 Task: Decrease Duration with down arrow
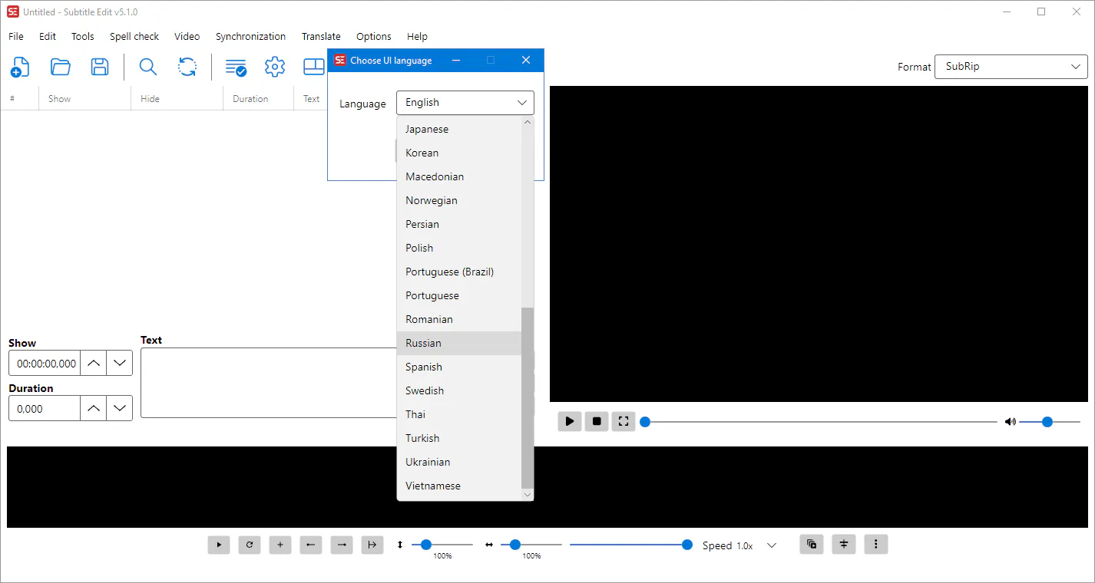click(119, 409)
